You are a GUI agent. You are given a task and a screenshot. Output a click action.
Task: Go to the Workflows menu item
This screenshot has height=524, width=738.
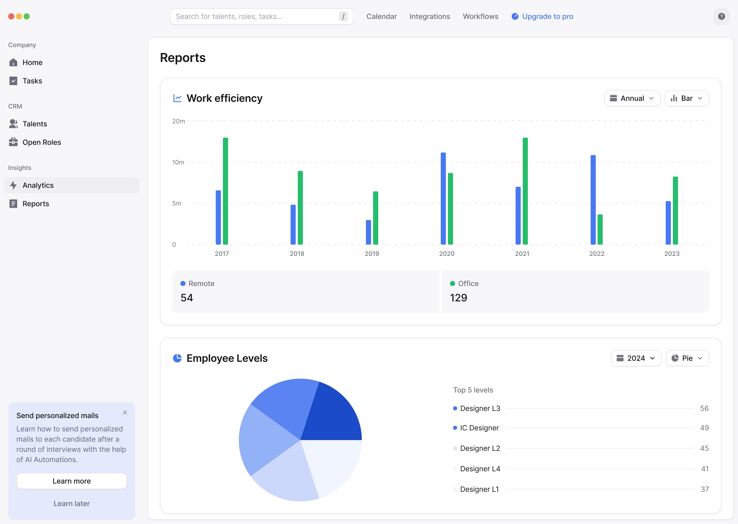480,16
